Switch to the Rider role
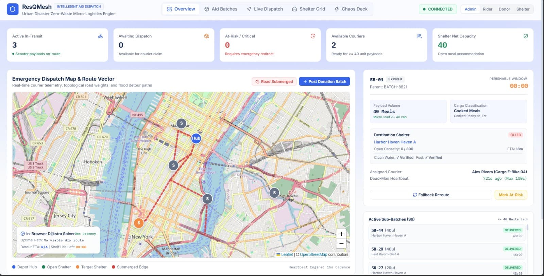The height and width of the screenshot is (276, 544). 488,9
